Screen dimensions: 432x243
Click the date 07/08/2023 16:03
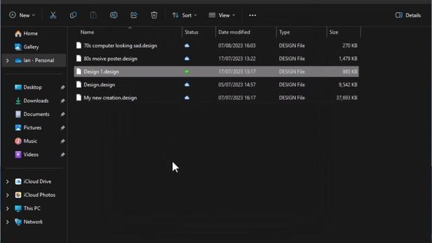(237, 45)
